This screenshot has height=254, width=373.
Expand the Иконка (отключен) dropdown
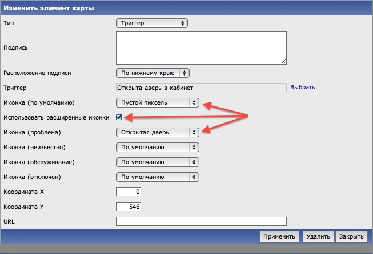(157, 177)
